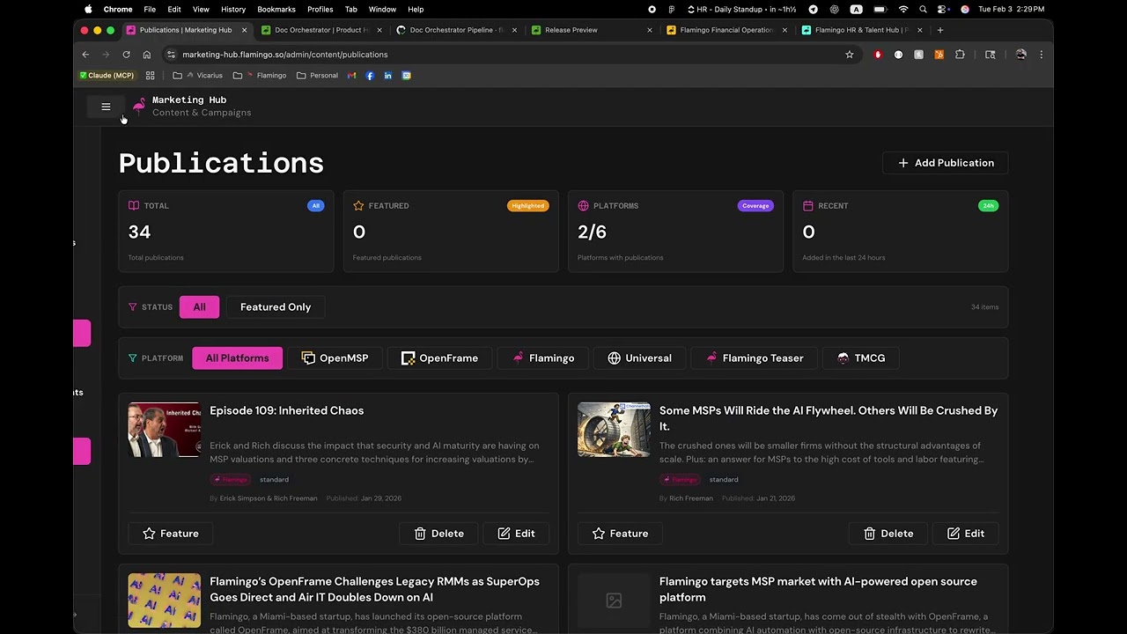
Task: Open the Episode 109 thumbnail image
Action: click(x=164, y=430)
